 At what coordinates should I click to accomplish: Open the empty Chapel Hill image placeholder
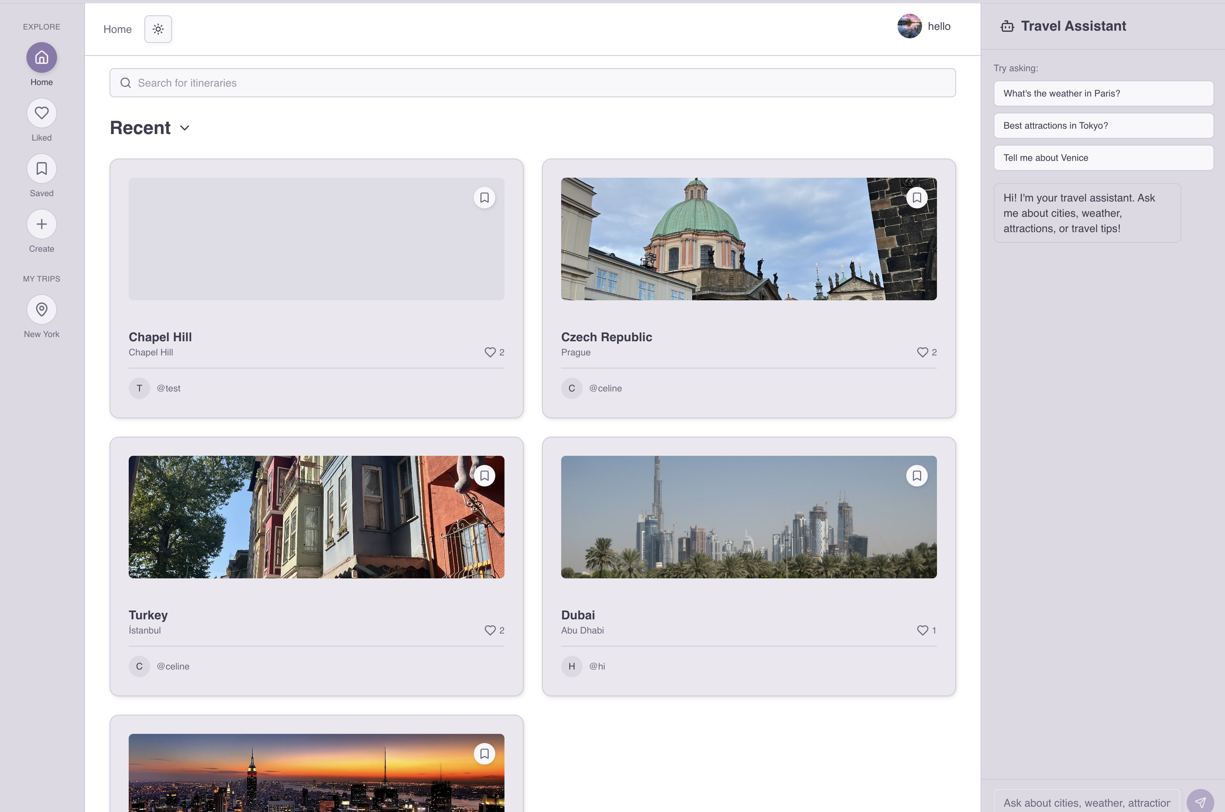(x=316, y=239)
